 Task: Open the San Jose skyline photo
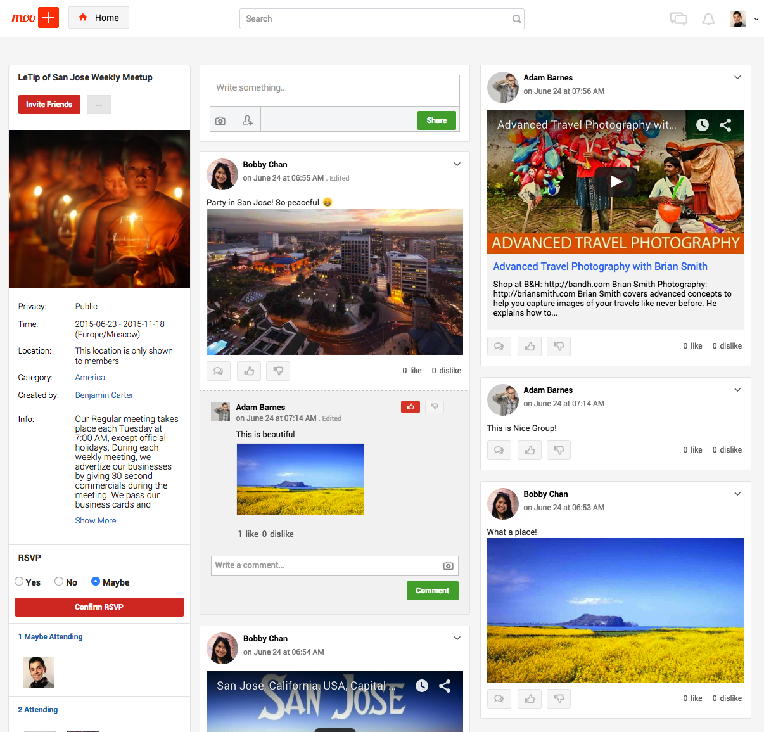(x=334, y=282)
